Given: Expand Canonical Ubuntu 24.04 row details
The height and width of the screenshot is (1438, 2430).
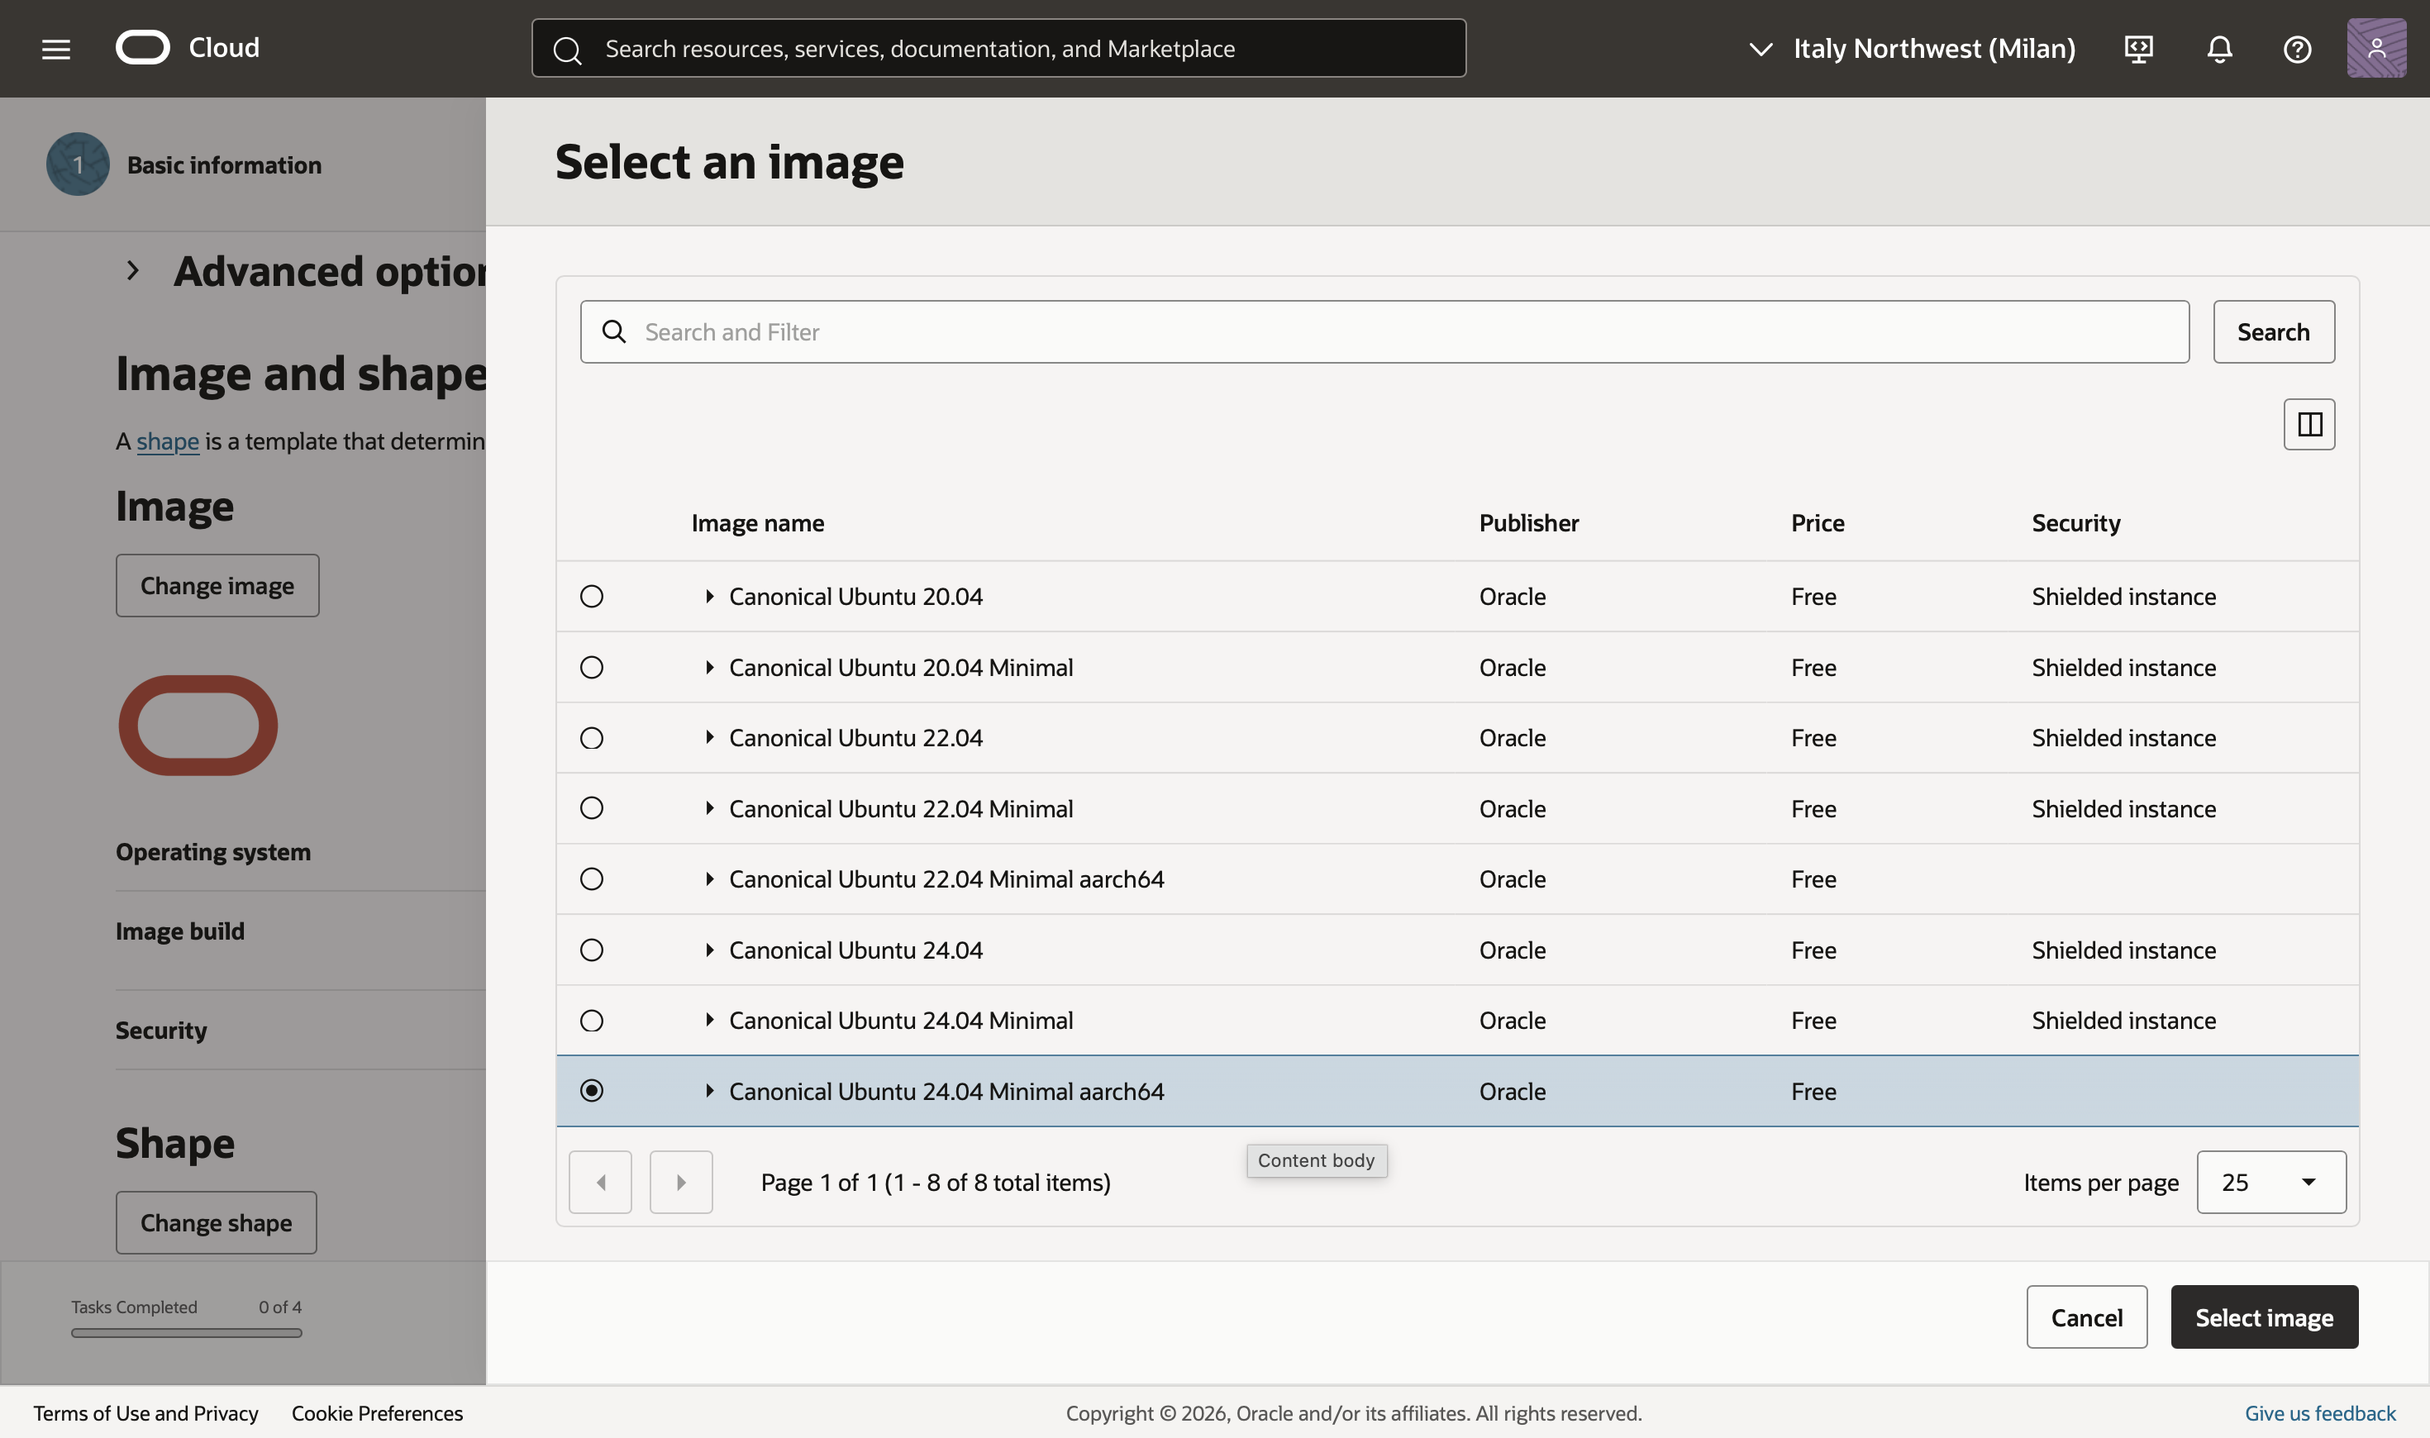Looking at the screenshot, I should [709, 950].
